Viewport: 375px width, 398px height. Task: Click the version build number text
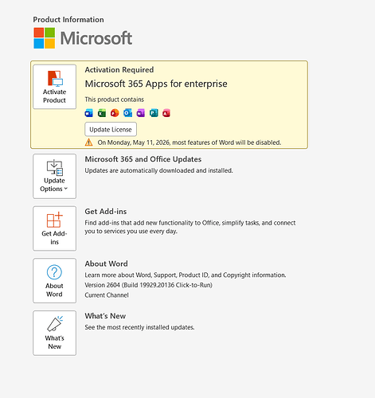[x=148, y=285]
